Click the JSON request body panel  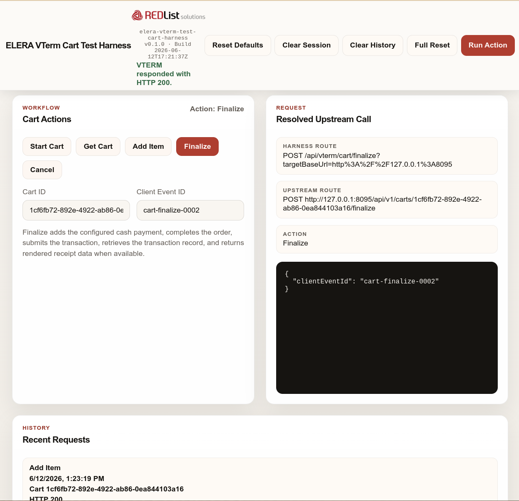point(387,328)
